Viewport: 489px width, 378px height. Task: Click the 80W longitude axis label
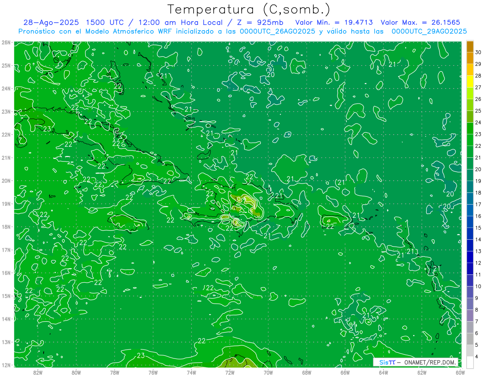[x=76, y=372]
